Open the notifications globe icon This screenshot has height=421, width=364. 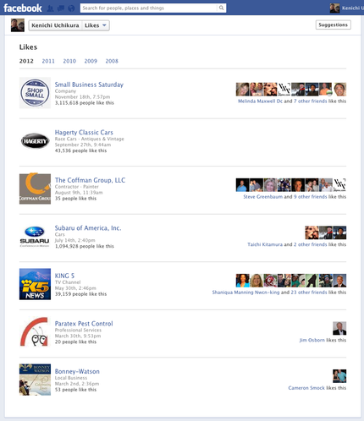(x=71, y=8)
